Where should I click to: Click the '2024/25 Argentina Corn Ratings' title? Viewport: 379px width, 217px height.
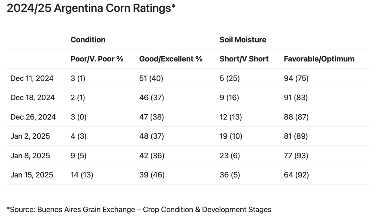click(x=91, y=8)
